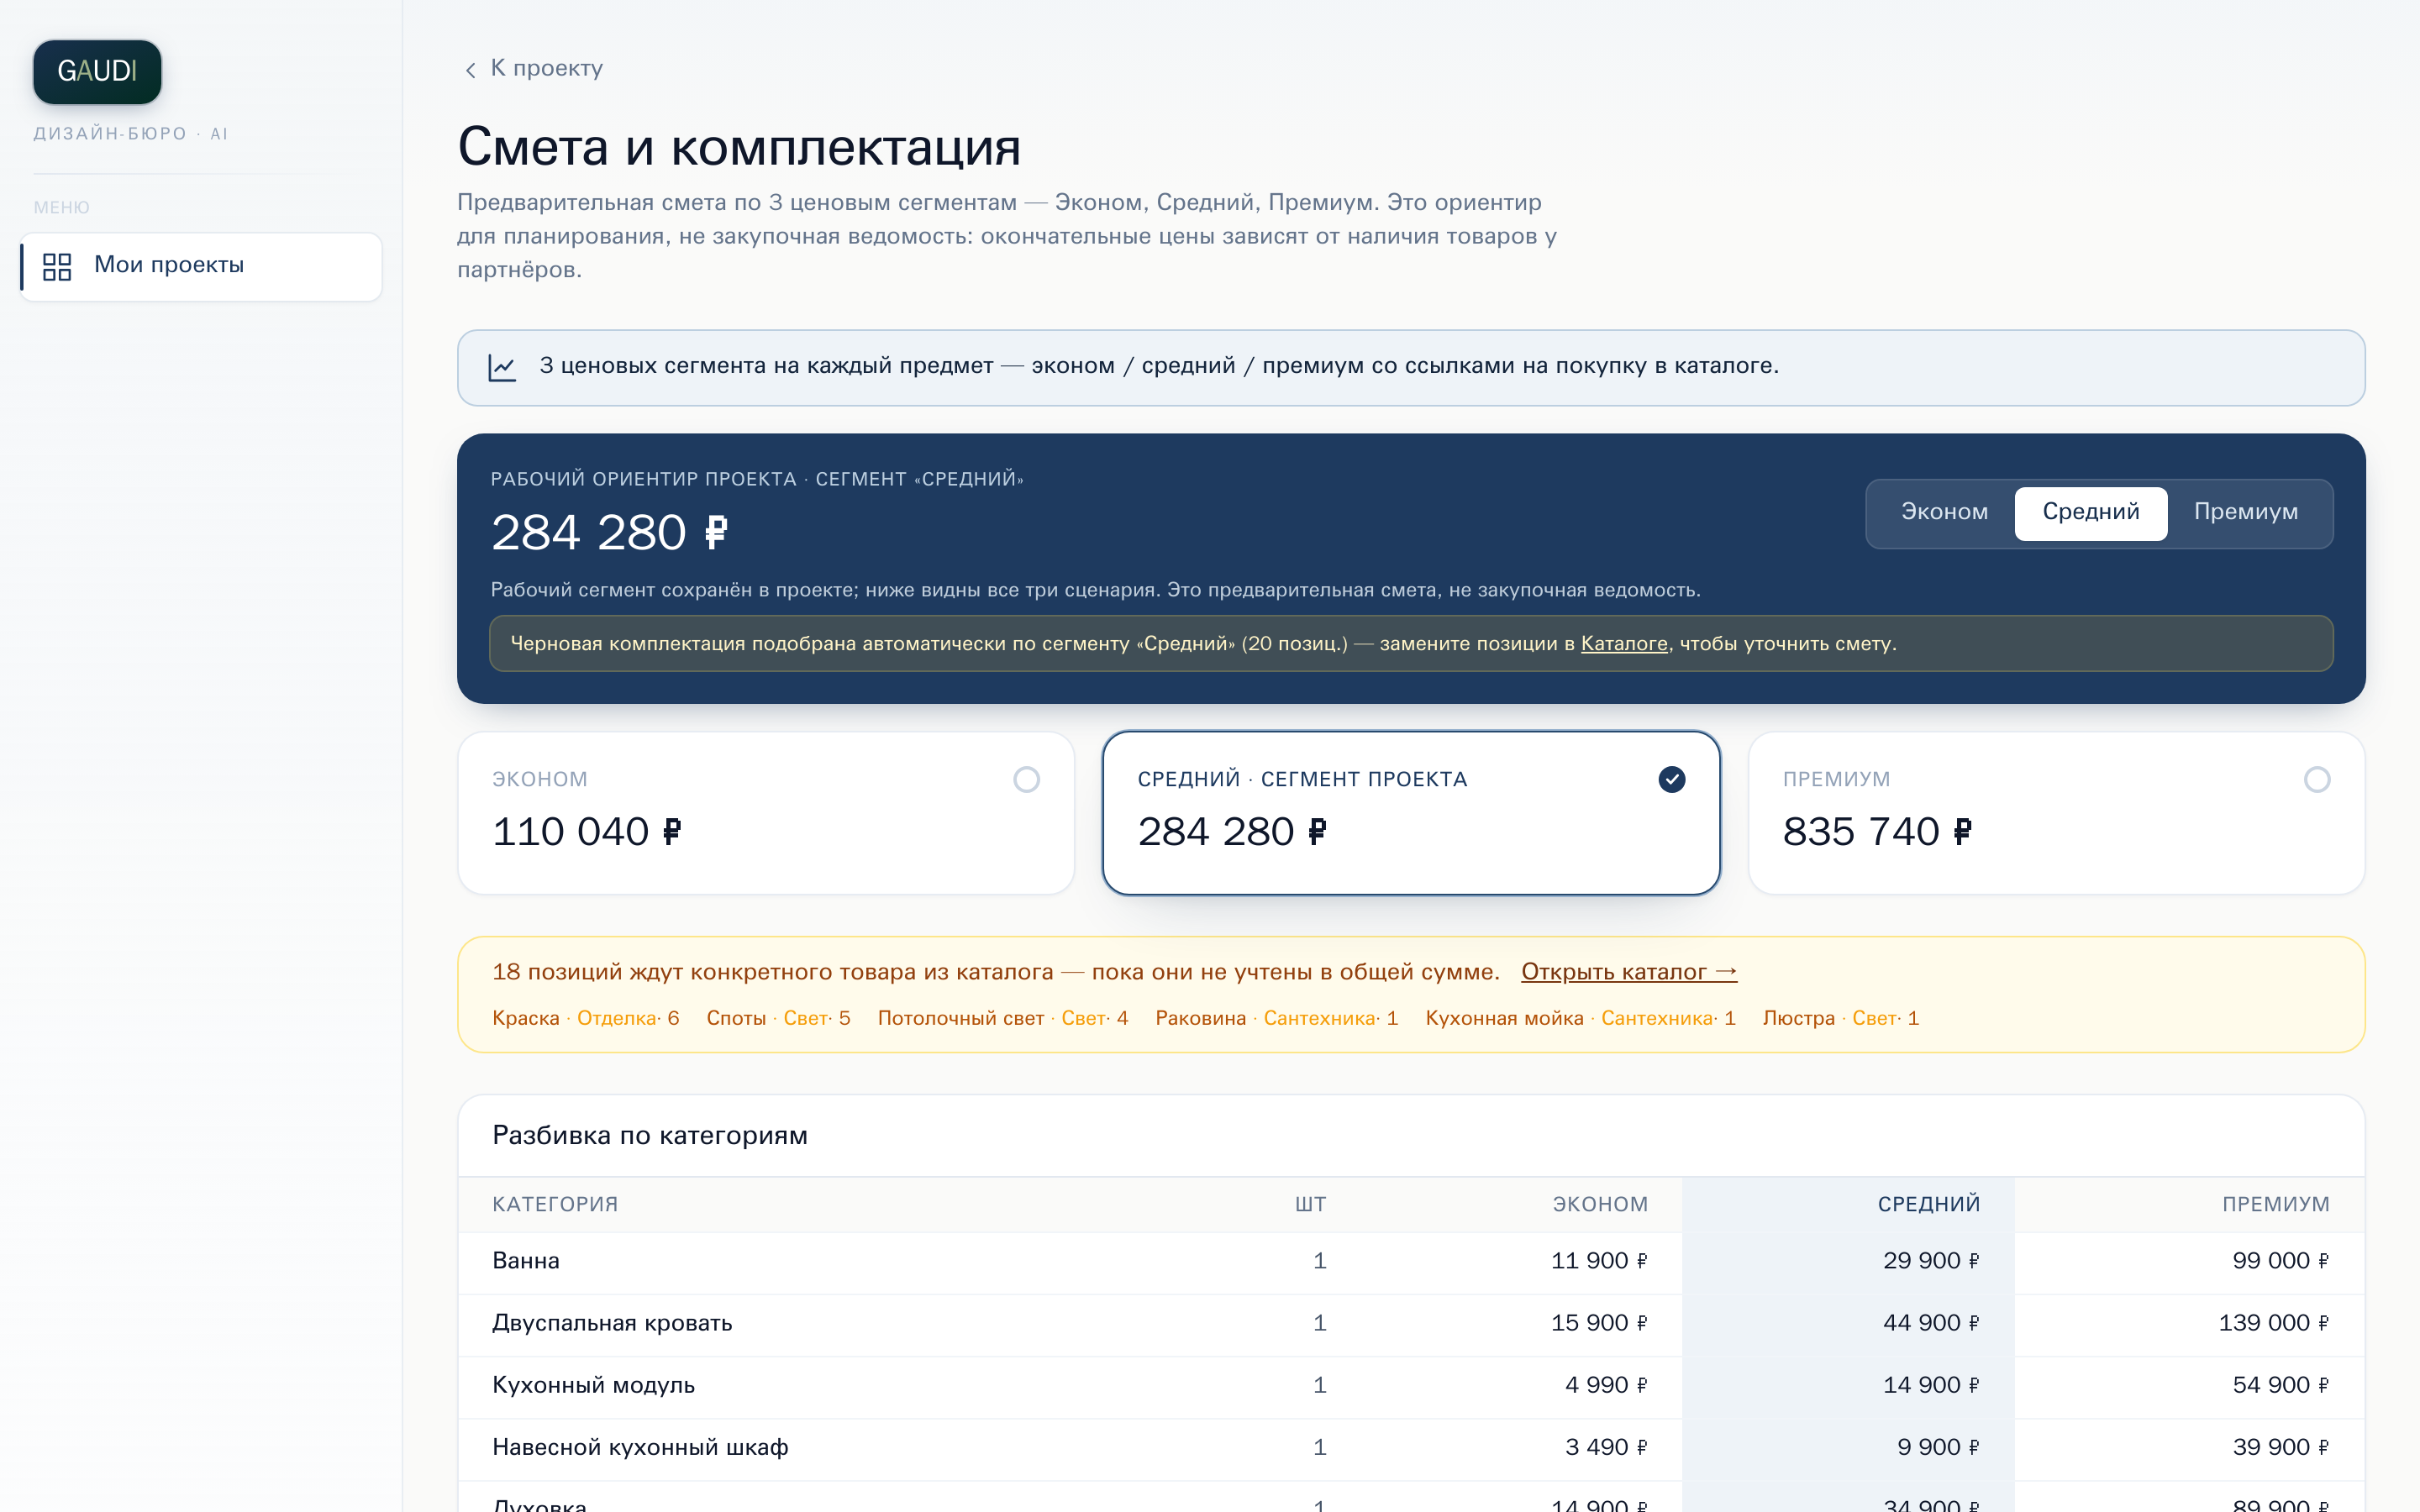Click the Кухонная мойка tag
This screenshot has height=1512, width=2420.
tap(1580, 1019)
